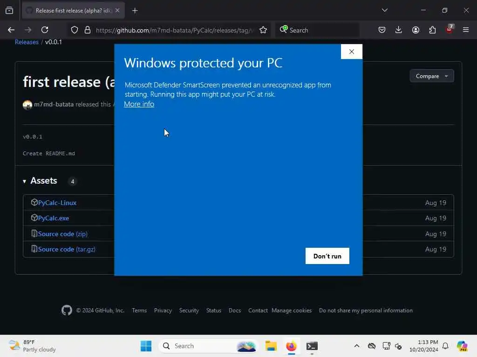The width and height of the screenshot is (477, 357).
Task: Open the Firefox account icon
Action: [416, 30]
